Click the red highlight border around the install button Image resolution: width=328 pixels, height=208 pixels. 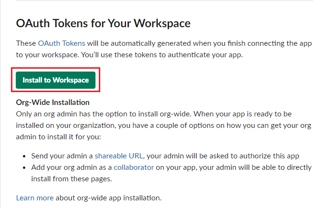tap(56, 68)
